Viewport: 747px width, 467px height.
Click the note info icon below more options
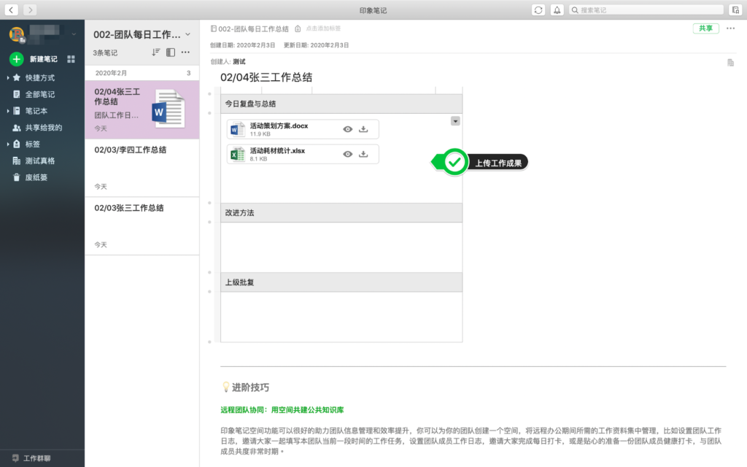(x=730, y=63)
